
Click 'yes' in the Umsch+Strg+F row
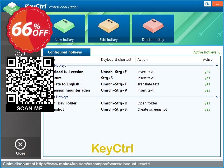pos(207,72)
